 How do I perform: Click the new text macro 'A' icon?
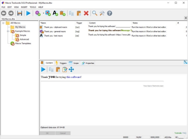[55, 13]
